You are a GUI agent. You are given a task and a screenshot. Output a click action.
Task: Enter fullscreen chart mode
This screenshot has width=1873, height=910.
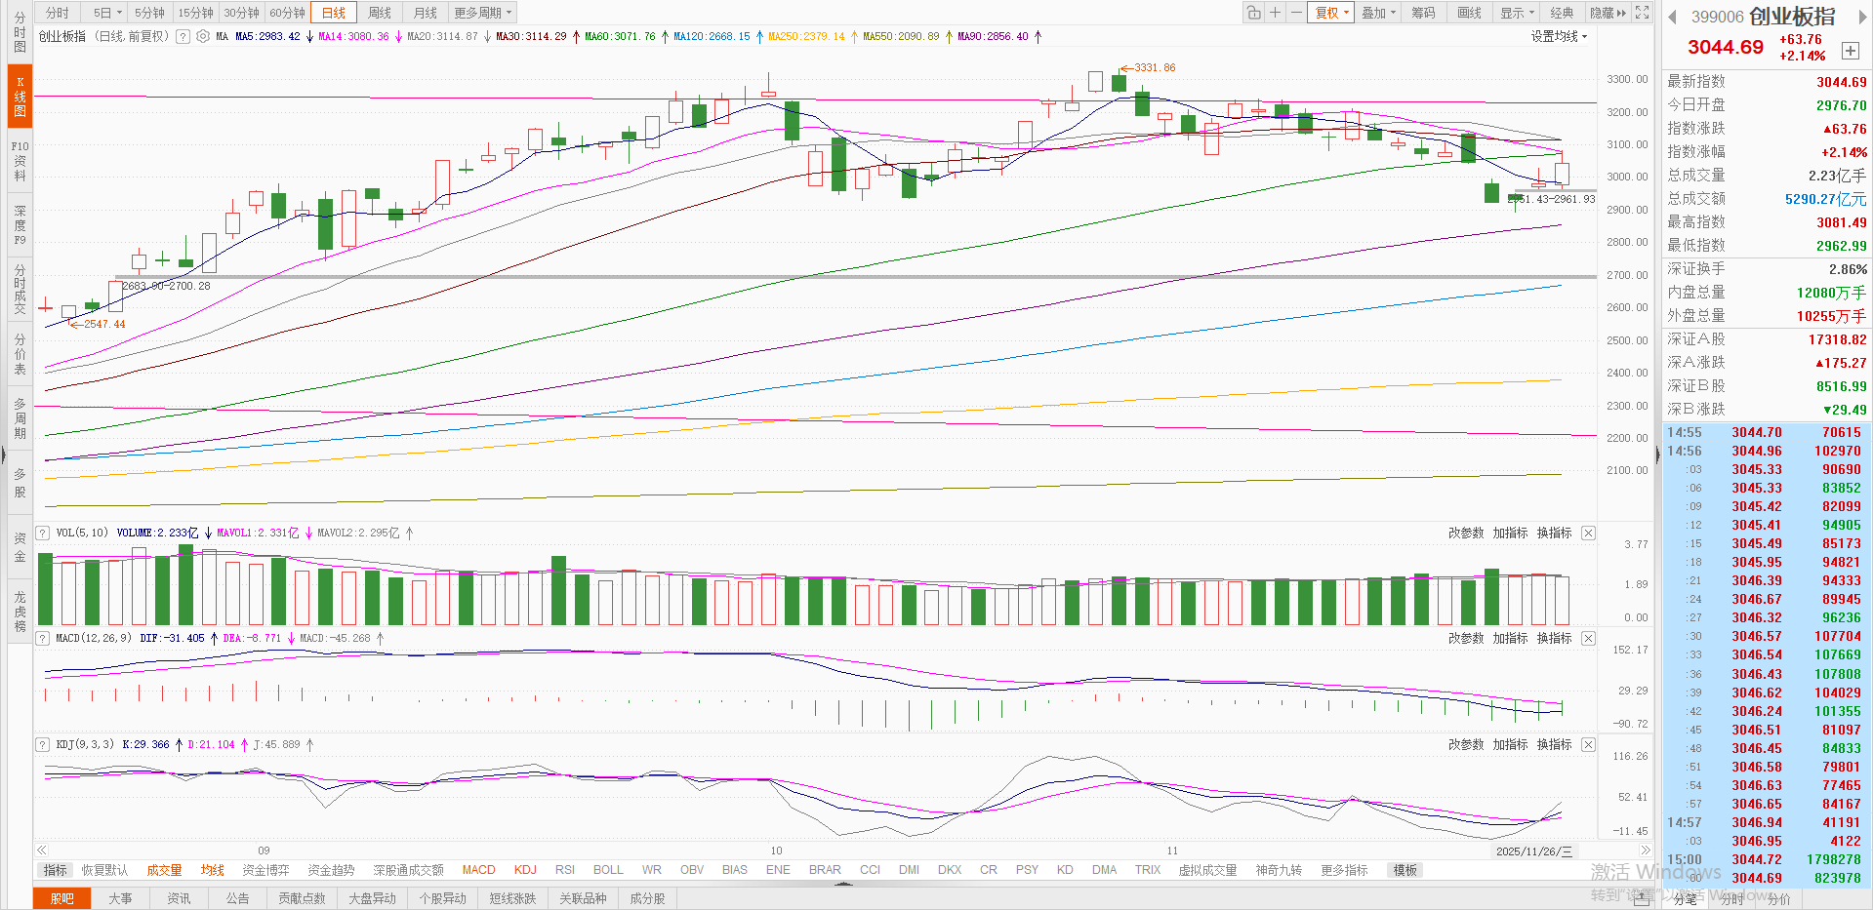point(1643,13)
